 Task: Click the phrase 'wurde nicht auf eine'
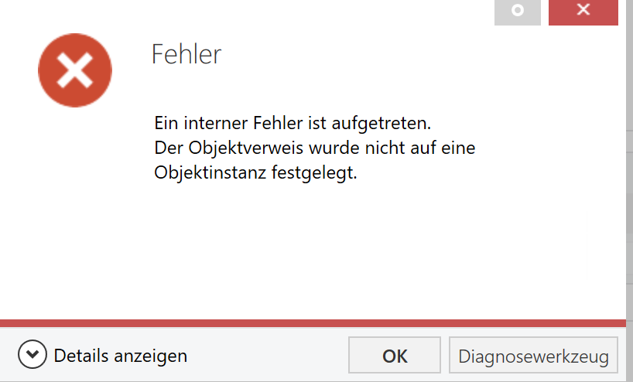pos(392,148)
